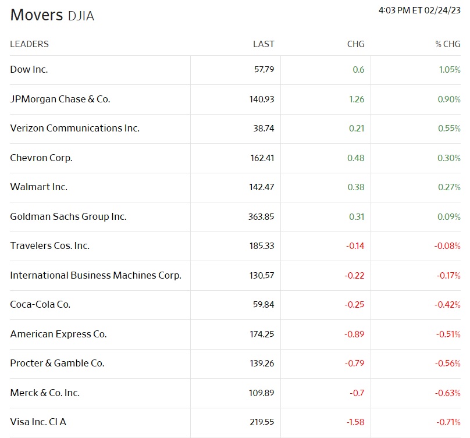The image size is (470, 438).
Task: Click the % CHG column header
Action: point(448,44)
